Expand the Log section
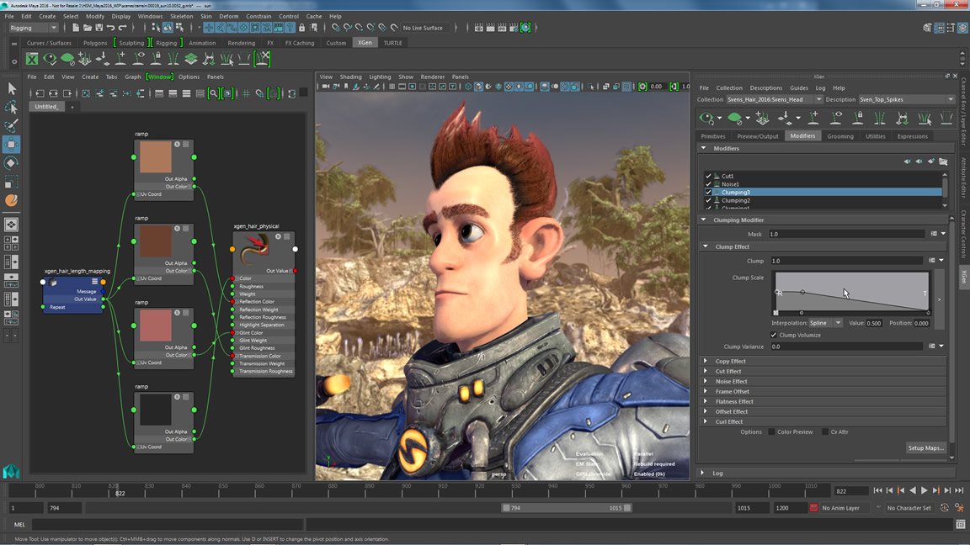 tap(702, 473)
